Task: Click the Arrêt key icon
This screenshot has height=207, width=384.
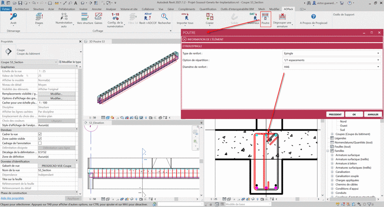Action: click(13, 17)
